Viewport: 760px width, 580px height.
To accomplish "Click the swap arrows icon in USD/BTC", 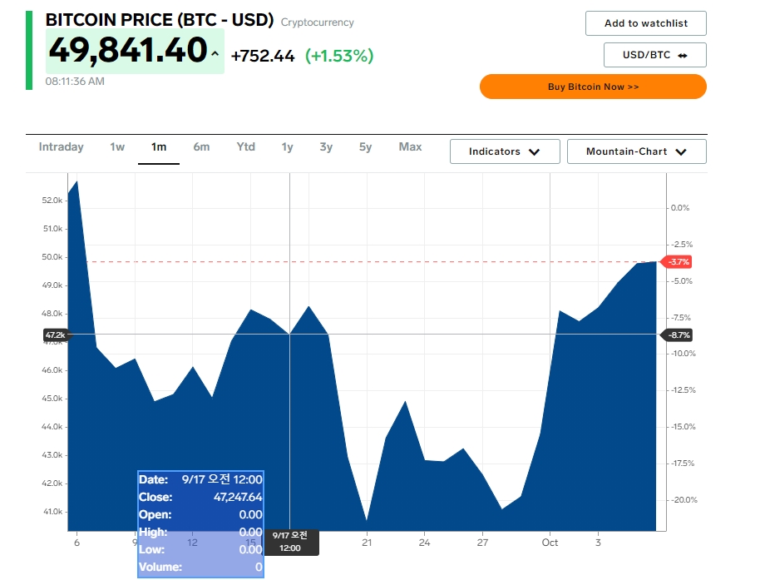I will 682,55.
